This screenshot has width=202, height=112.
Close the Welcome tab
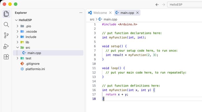click(x=110, y=13)
